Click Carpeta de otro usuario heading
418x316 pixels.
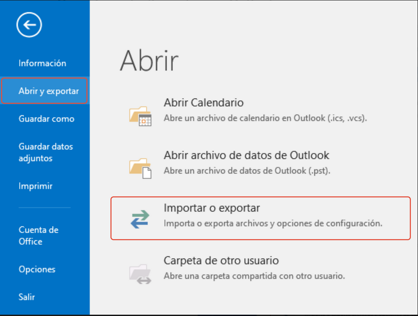click(x=221, y=261)
